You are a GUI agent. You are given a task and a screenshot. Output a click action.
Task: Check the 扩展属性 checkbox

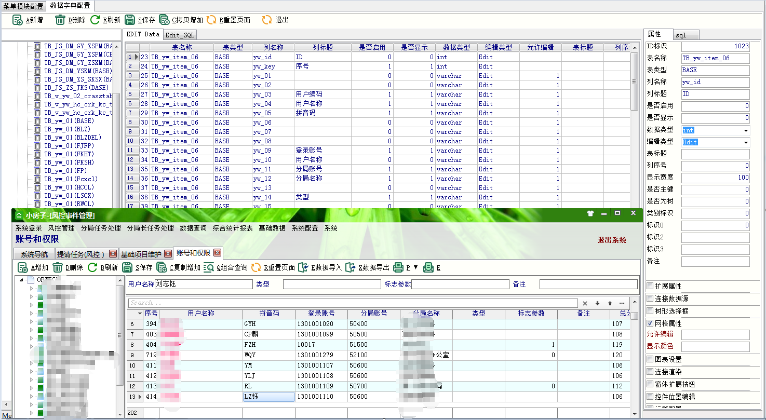point(650,286)
